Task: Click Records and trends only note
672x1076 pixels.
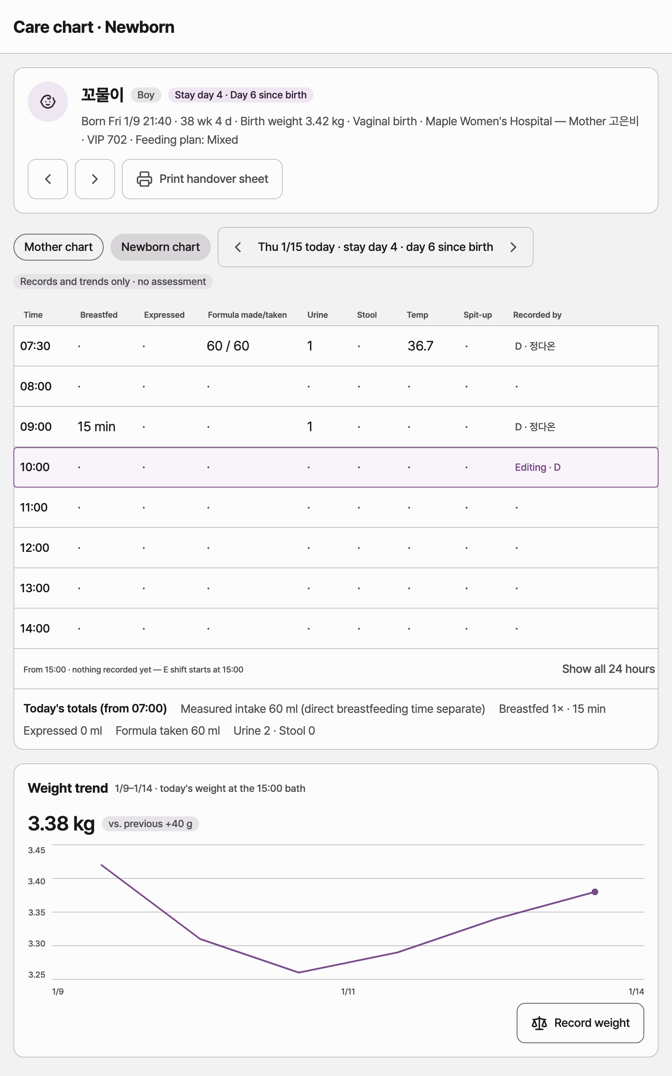Action: (113, 282)
